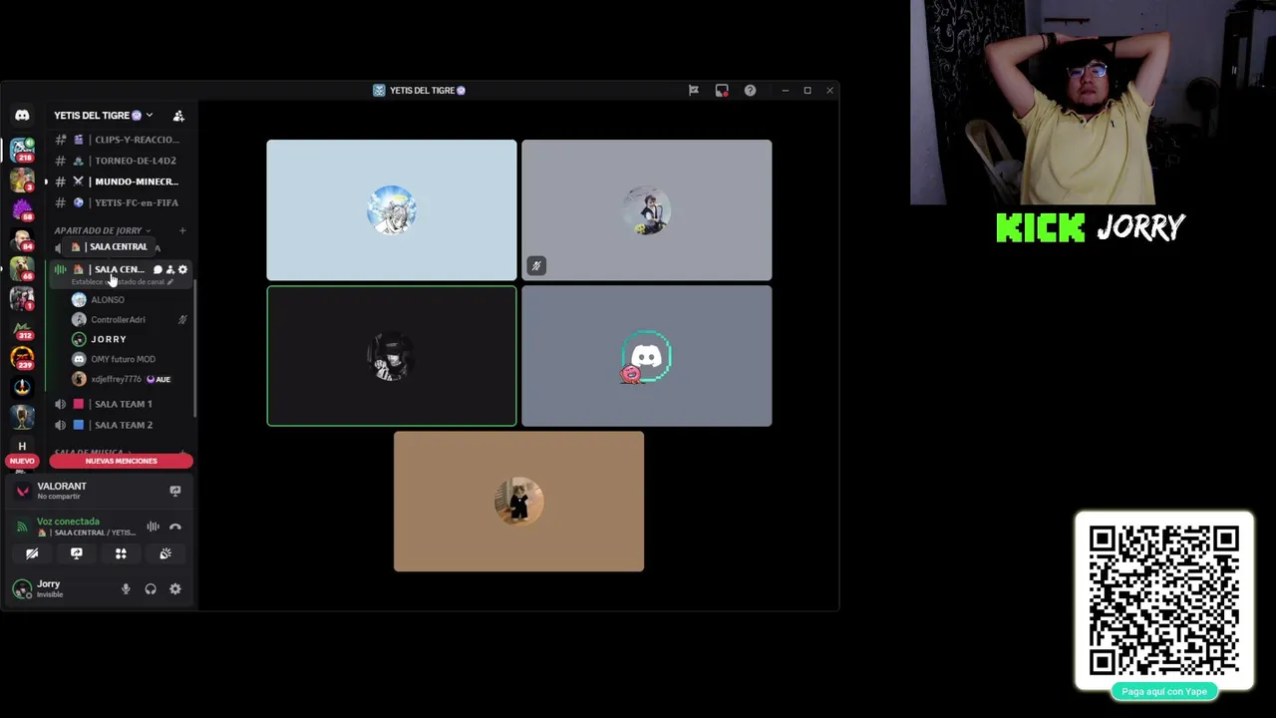
Task: Click the streamer webcam overlay
Action: click(1093, 102)
